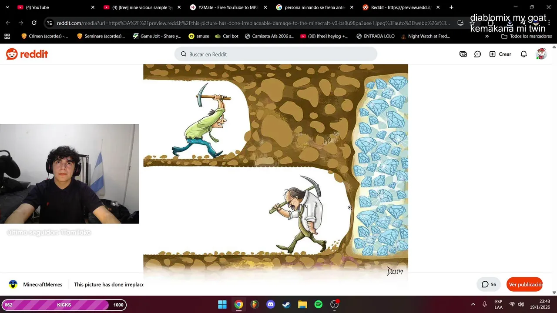Image resolution: width=557 pixels, height=313 pixels.
Task: Click the search magnifier icon in Reddit
Action: click(x=184, y=54)
